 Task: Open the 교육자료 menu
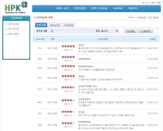coord(118,8)
